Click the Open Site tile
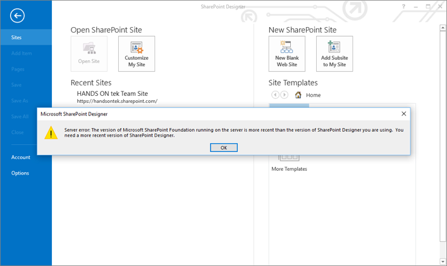 coord(89,54)
